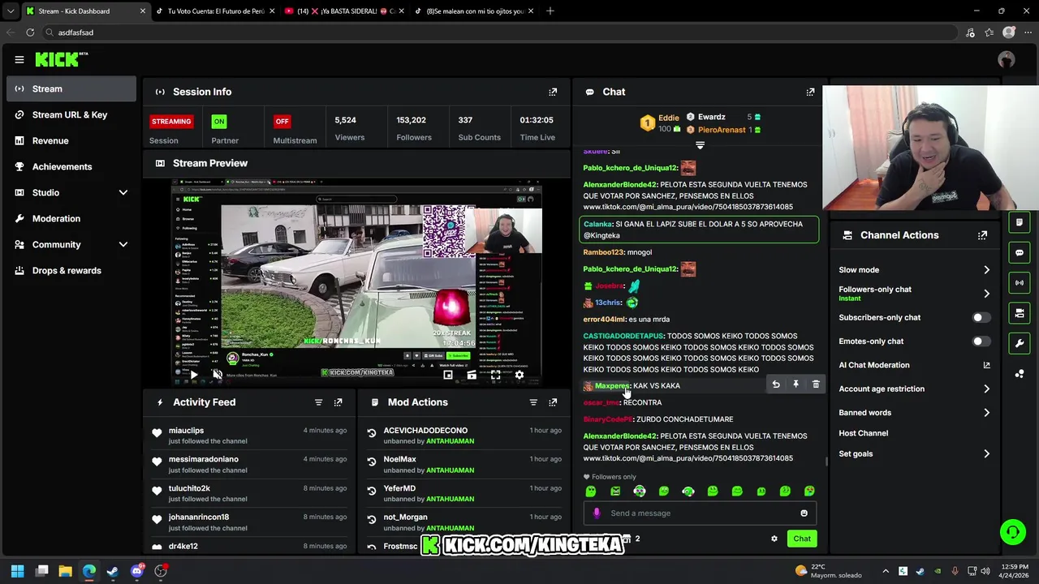Click the purple microphone icon in message box
The image size is (1039, 584).
coord(597,513)
